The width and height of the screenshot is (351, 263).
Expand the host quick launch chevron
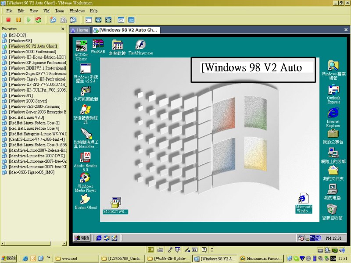48,258
